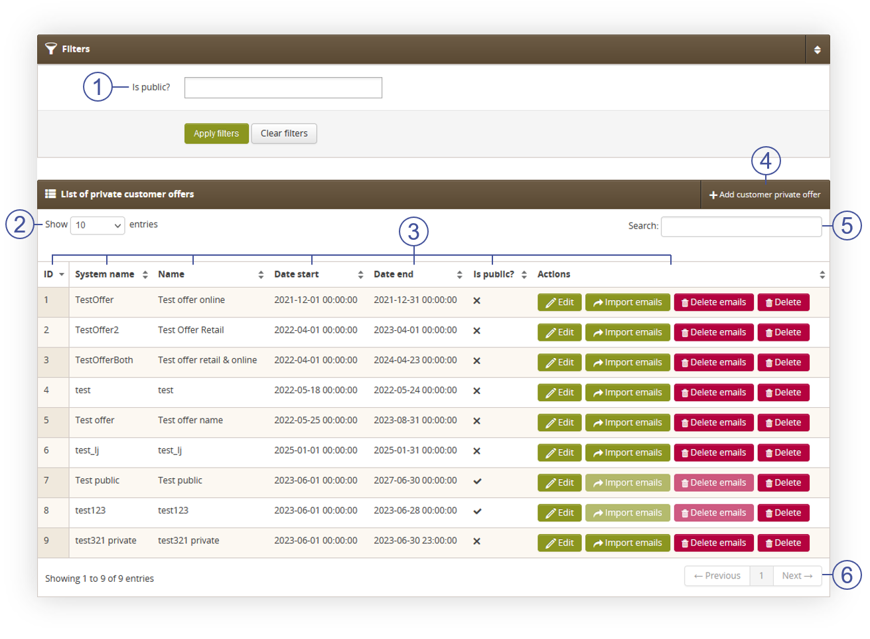Apply the selected filters

[216, 134]
